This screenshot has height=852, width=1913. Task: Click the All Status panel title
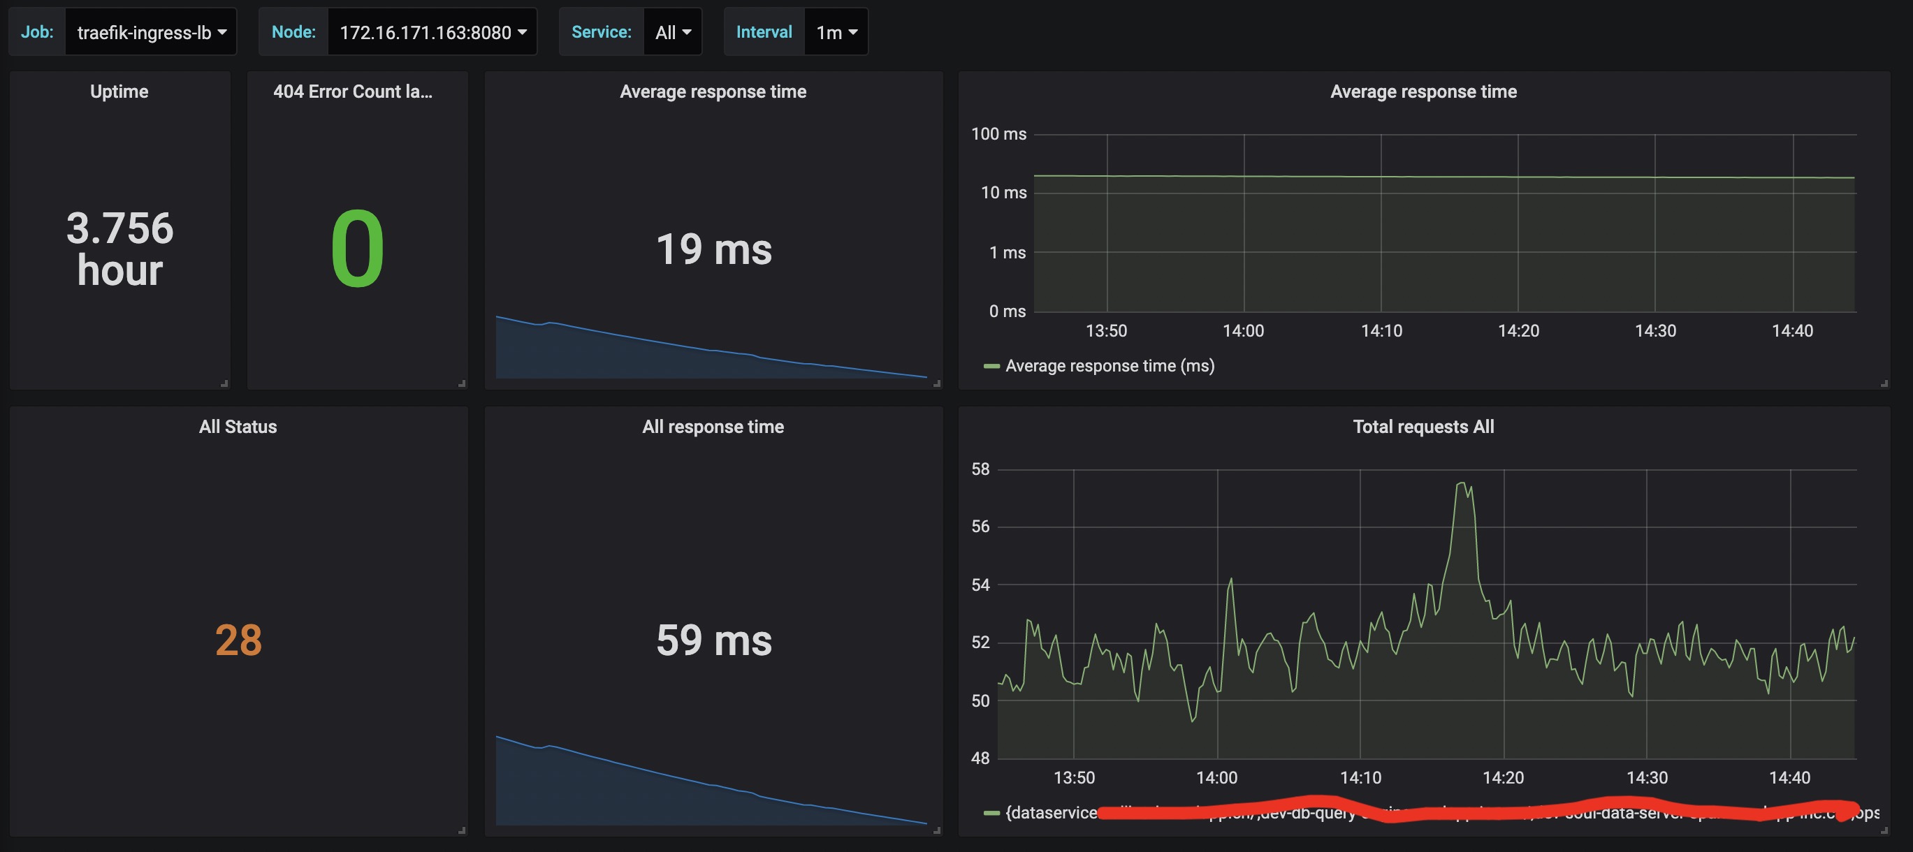point(238,427)
